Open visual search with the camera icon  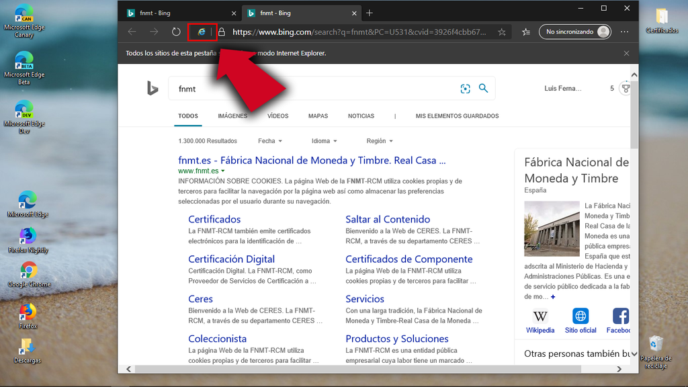click(465, 88)
